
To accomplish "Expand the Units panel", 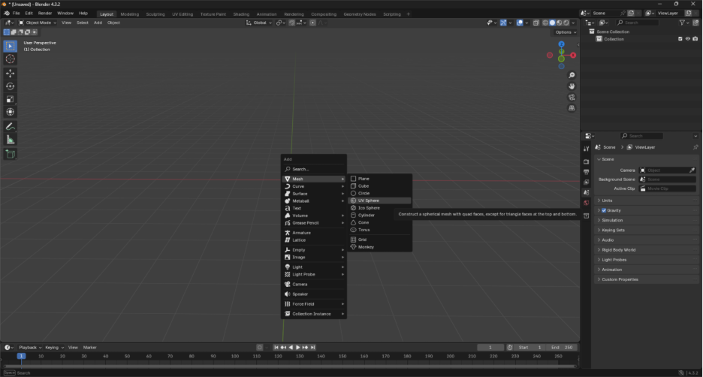I will pos(607,201).
